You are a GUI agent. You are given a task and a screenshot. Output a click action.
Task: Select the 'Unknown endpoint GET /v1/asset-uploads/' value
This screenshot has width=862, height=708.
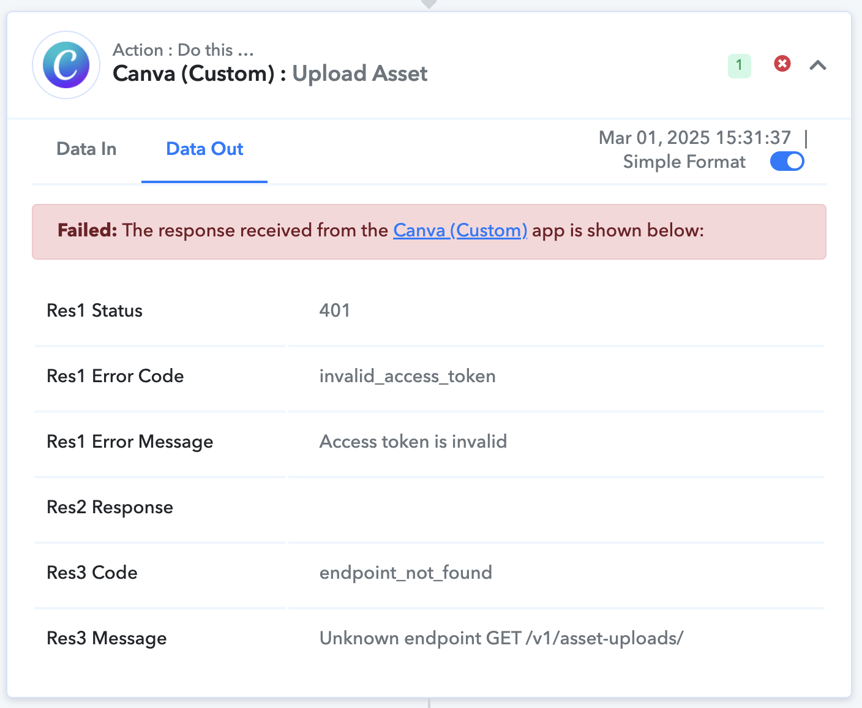[501, 638]
